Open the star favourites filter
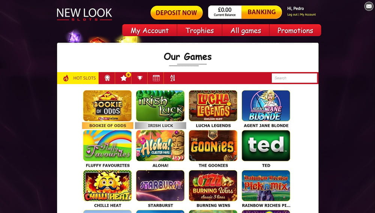The height and width of the screenshot is (213, 375). (123, 78)
